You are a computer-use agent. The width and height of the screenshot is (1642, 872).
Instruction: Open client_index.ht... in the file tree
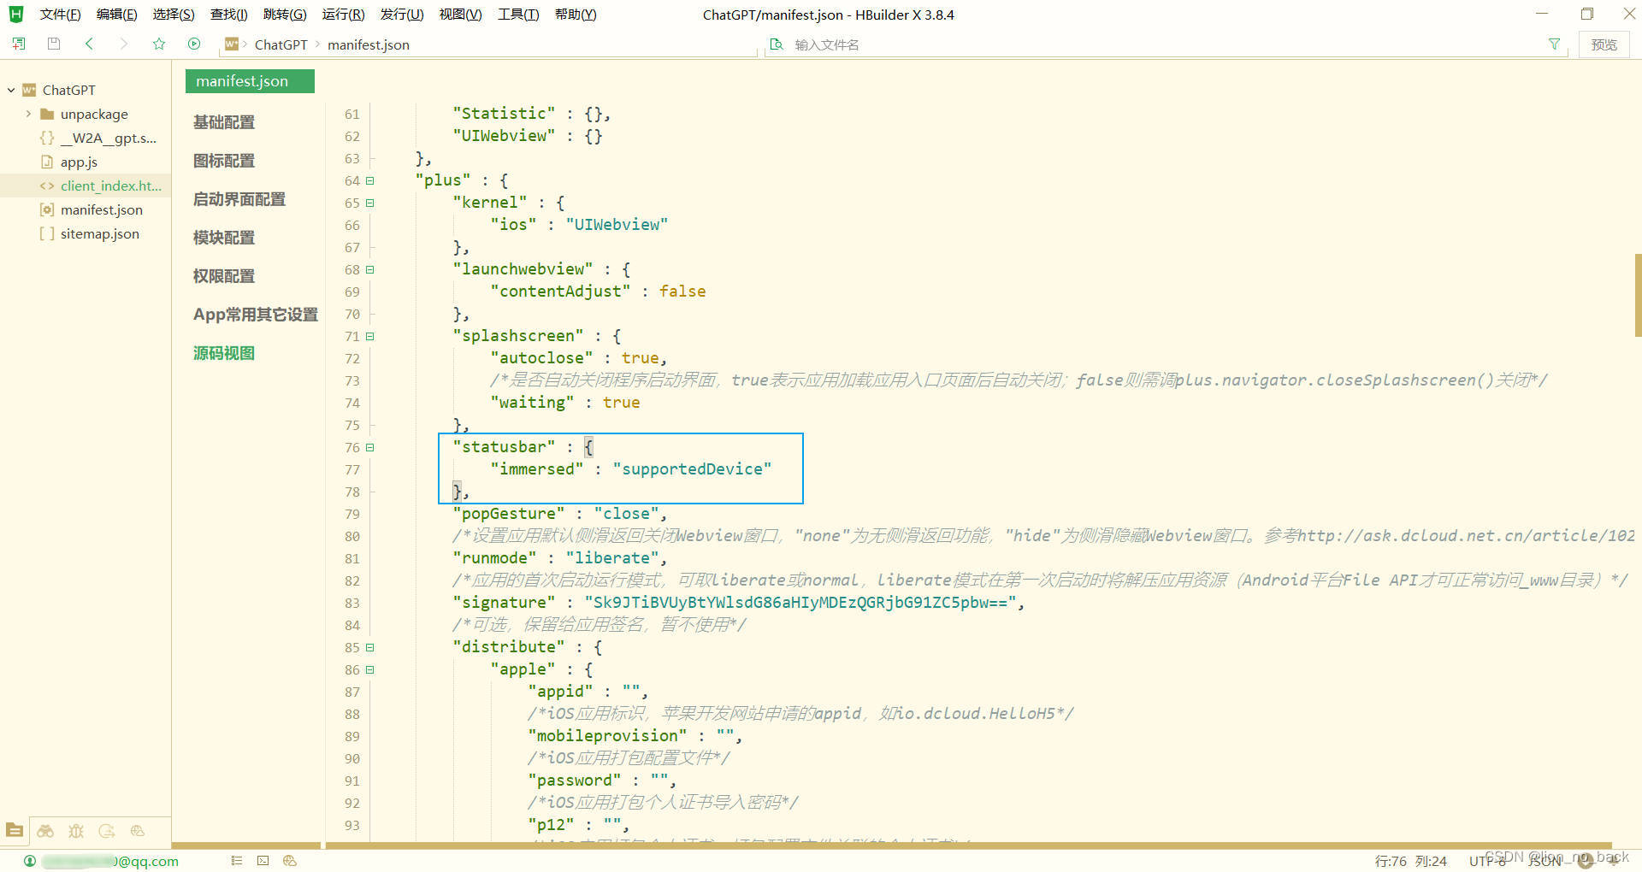[x=110, y=186]
